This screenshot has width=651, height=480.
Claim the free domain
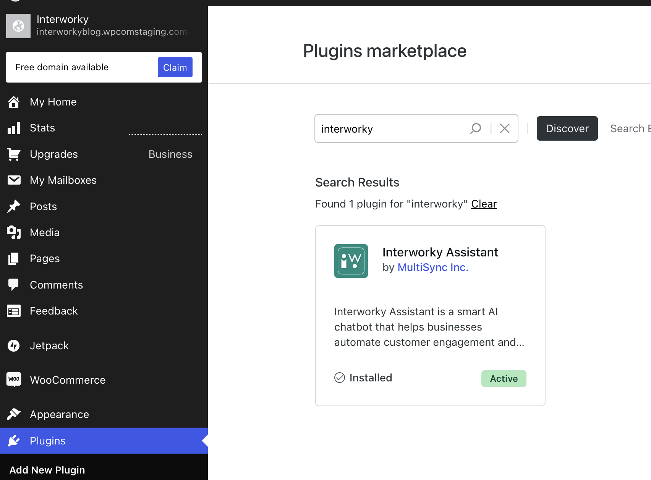tap(175, 67)
